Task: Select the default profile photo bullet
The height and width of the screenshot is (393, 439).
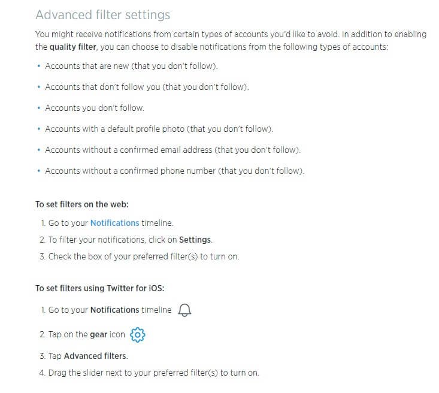Action: tap(159, 129)
